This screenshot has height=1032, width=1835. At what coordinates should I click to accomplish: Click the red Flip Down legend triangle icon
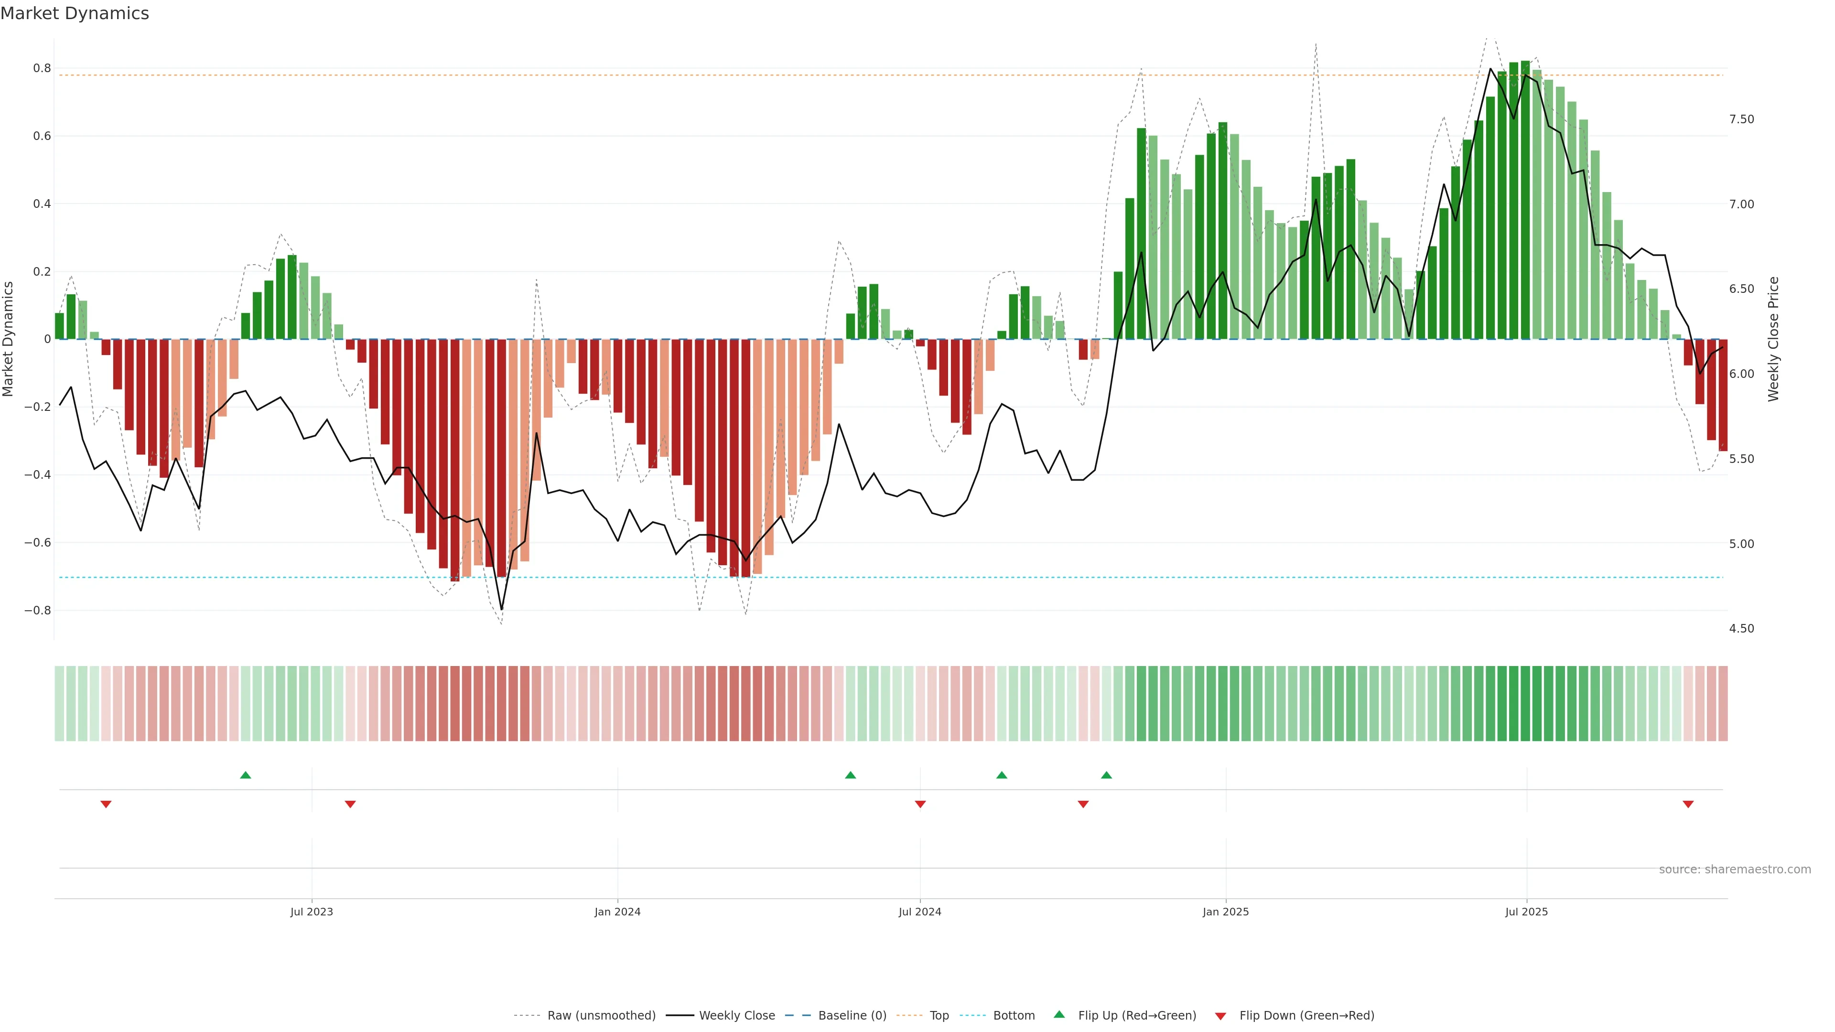click(x=1220, y=1016)
